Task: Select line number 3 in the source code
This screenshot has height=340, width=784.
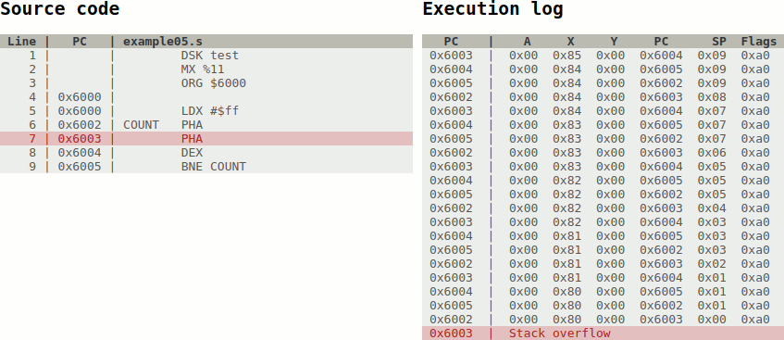Action: pos(32,83)
